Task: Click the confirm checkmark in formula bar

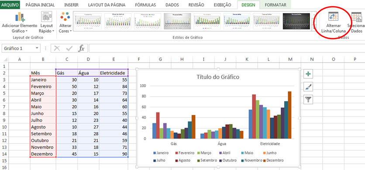Action: [x=69, y=48]
